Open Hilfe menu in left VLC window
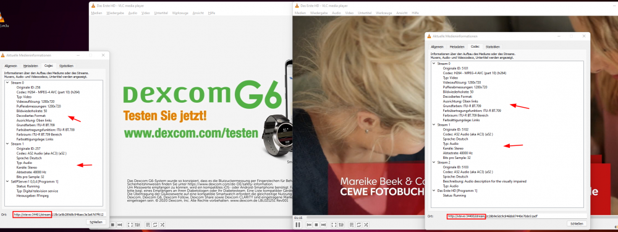Screen dimensions: 618x232 tap(211, 13)
